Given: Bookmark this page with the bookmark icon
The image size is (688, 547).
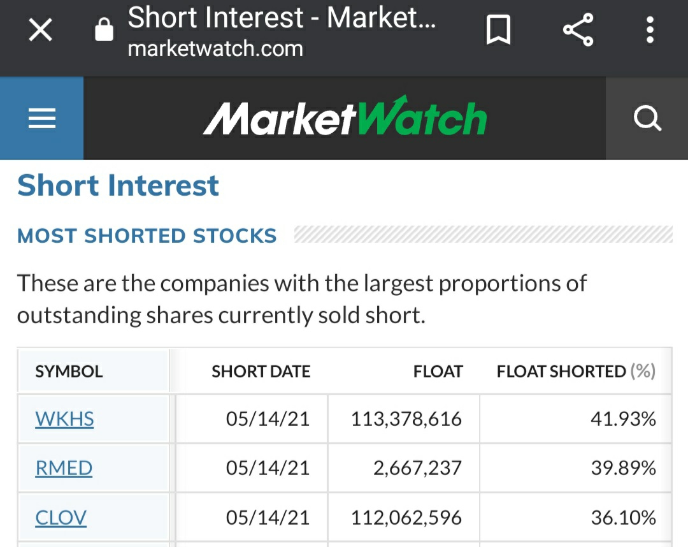Looking at the screenshot, I should pyautogui.click(x=498, y=30).
